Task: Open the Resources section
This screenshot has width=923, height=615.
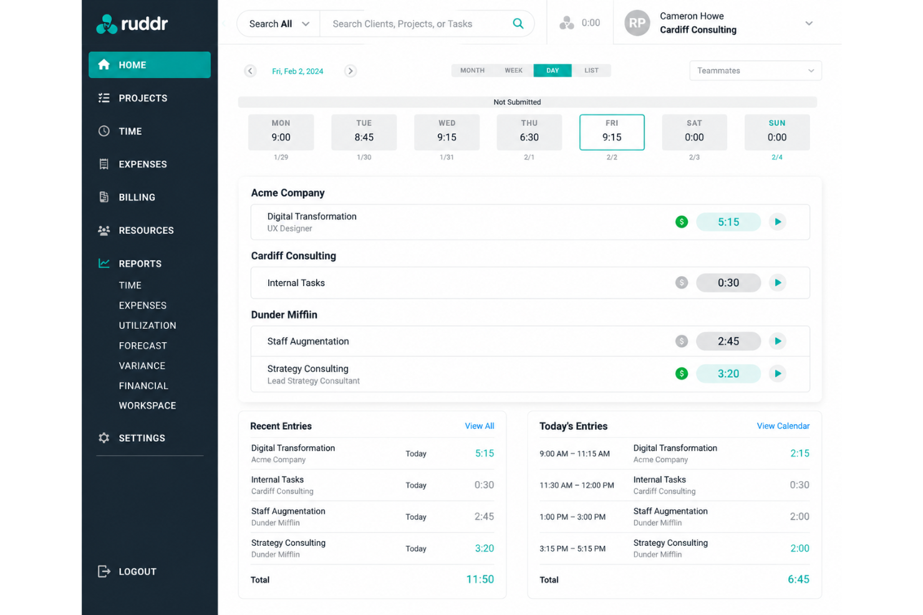Action: click(147, 230)
